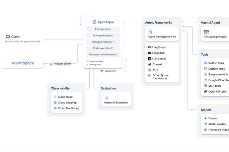Click the Code execution box
The width and height of the screenshot is (229, 152).
point(103,48)
